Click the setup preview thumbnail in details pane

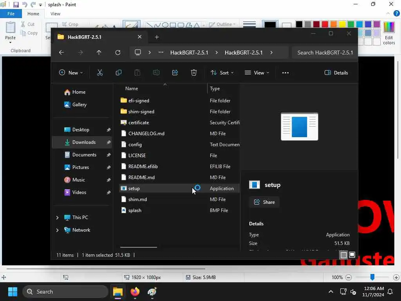300,127
